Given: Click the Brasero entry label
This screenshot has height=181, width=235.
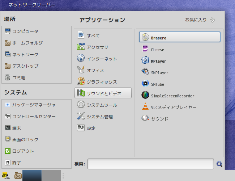Looking at the screenshot, I should pos(159,38).
